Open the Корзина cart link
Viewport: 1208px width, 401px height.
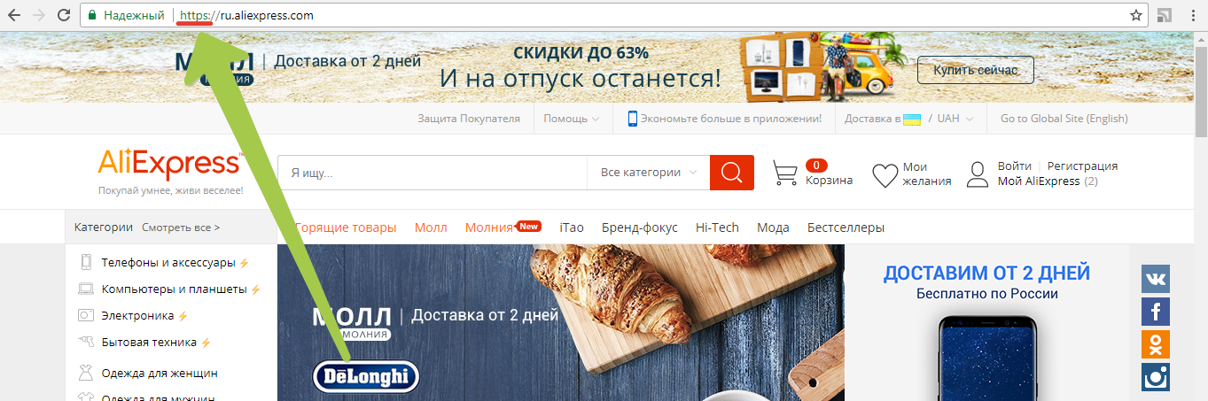(x=829, y=180)
